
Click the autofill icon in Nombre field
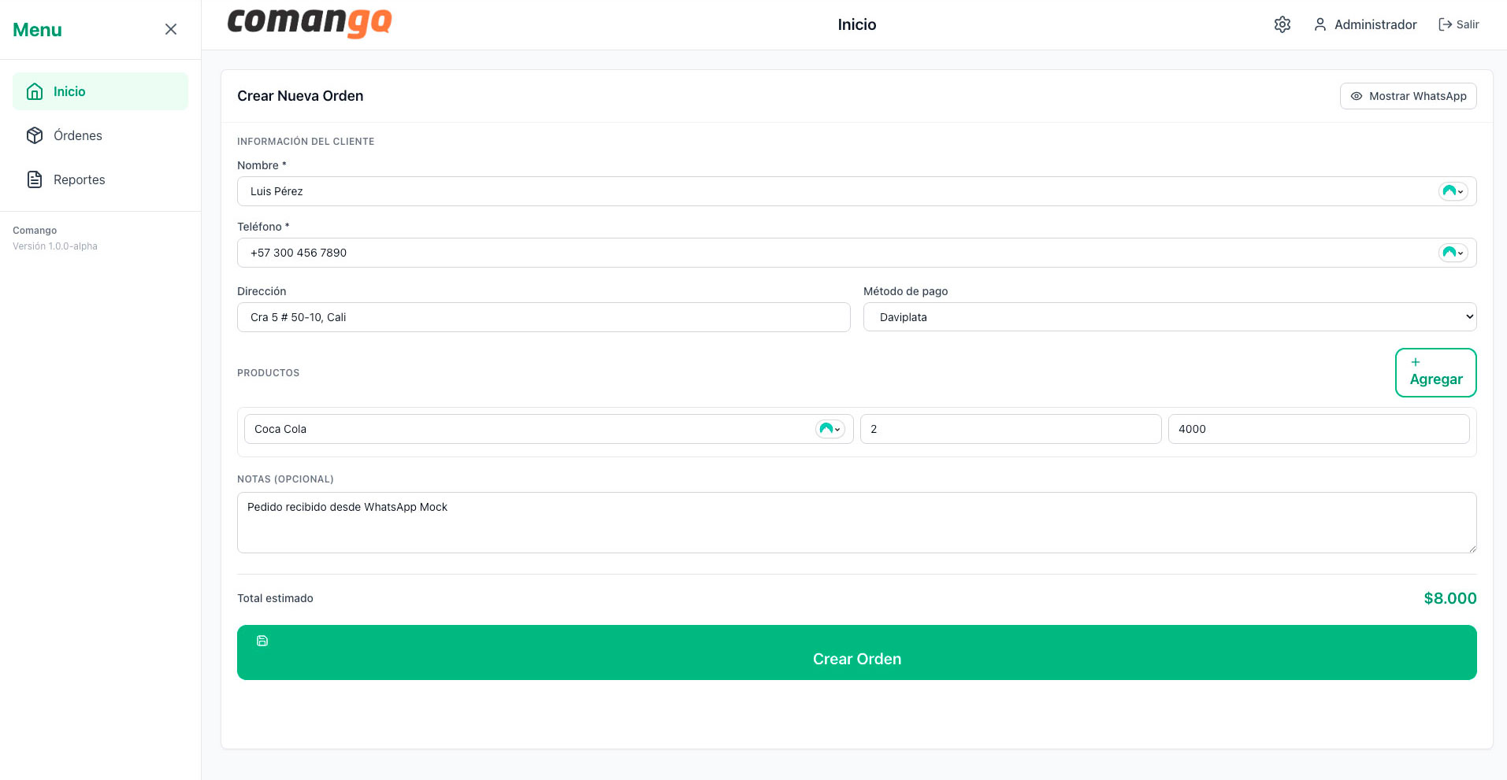coord(1452,191)
